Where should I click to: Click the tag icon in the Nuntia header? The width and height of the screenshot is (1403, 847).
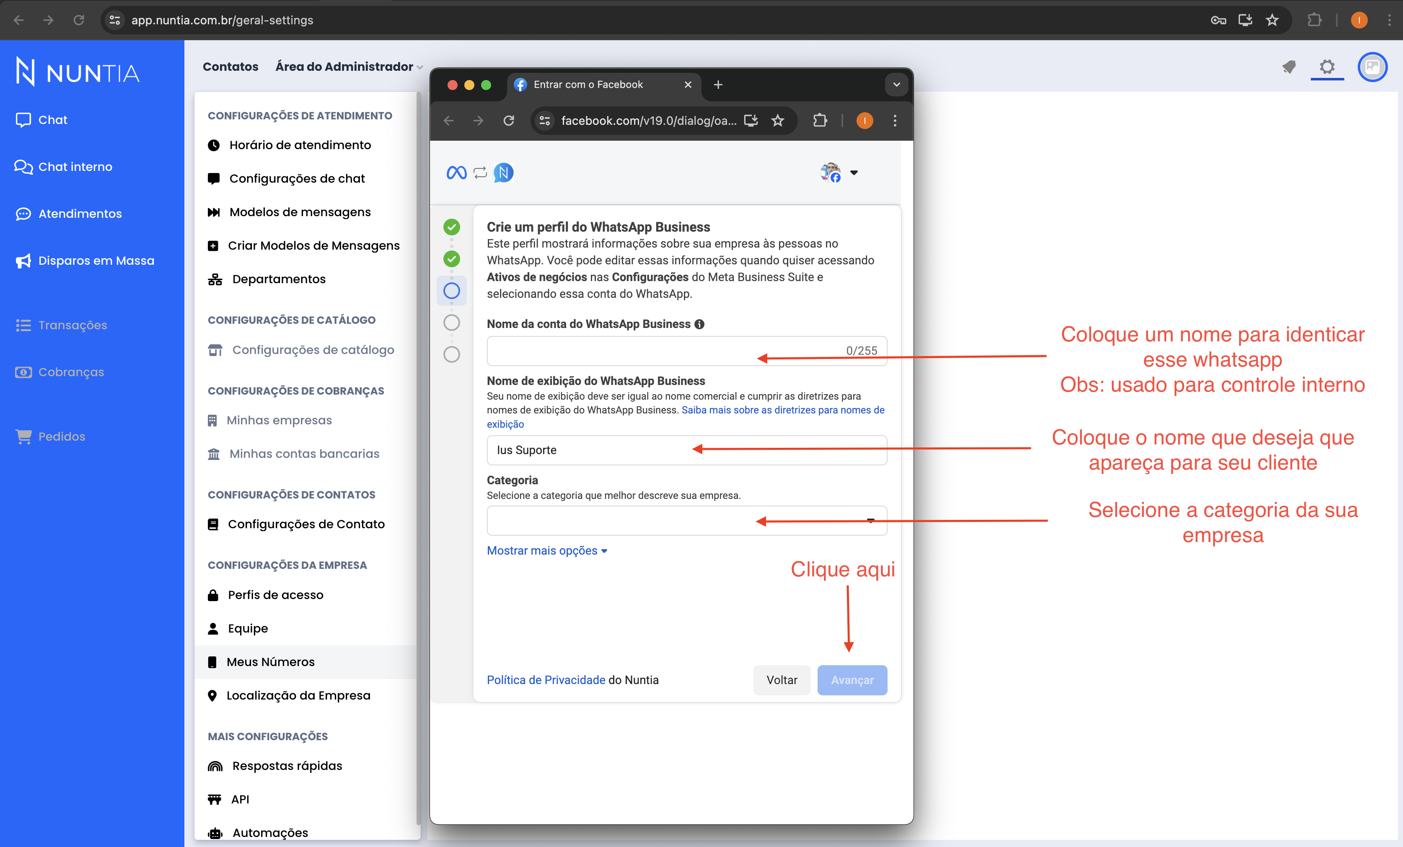(x=1289, y=67)
